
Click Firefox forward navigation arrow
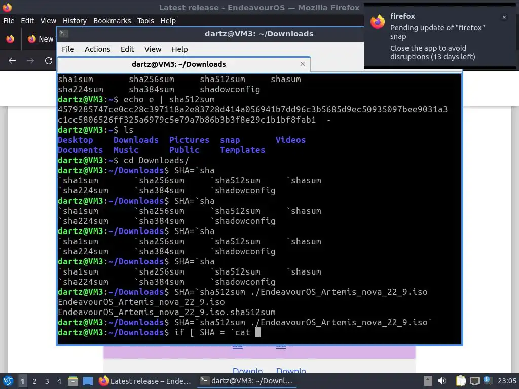pos(30,61)
